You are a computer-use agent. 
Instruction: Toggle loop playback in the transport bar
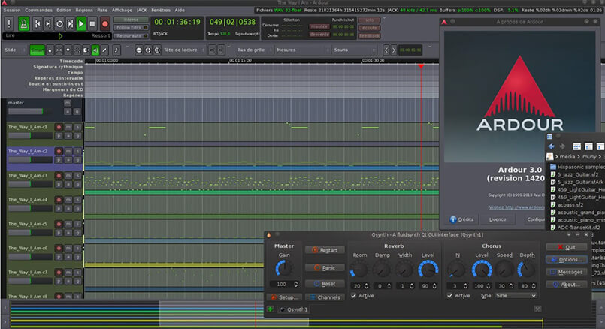[59, 23]
